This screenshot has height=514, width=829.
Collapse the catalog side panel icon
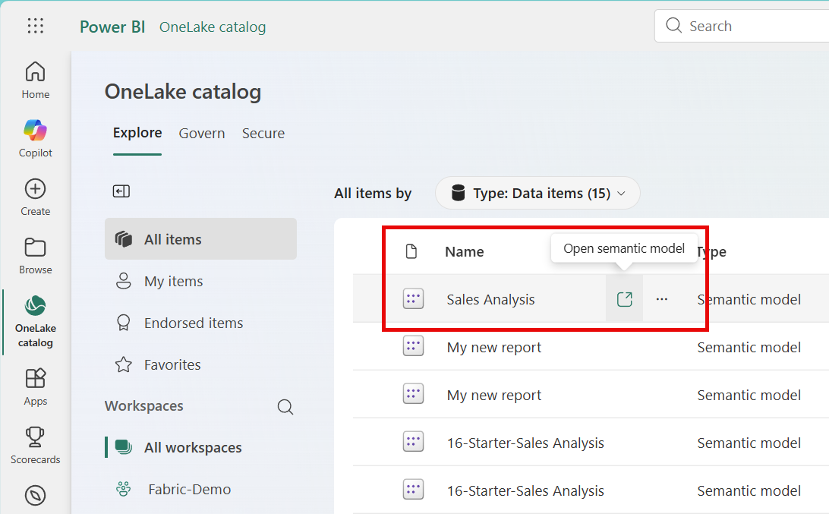(121, 191)
